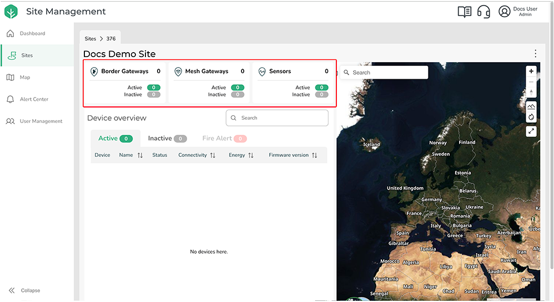Open the site three-dot options menu
The height and width of the screenshot is (302, 554).
click(535, 54)
